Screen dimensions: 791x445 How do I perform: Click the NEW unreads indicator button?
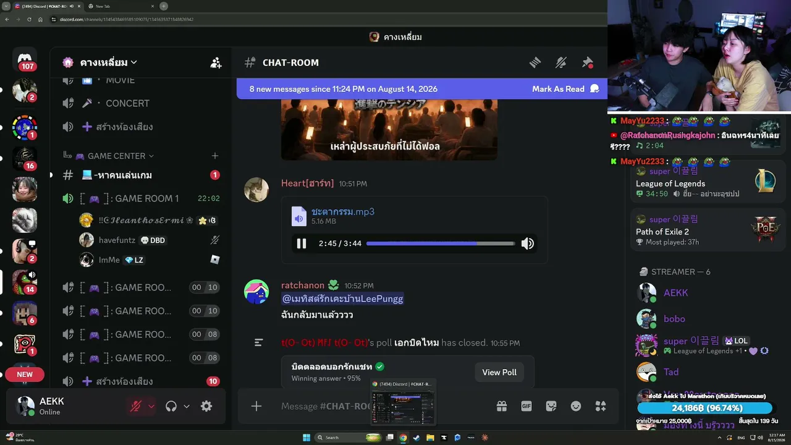pyautogui.click(x=25, y=375)
